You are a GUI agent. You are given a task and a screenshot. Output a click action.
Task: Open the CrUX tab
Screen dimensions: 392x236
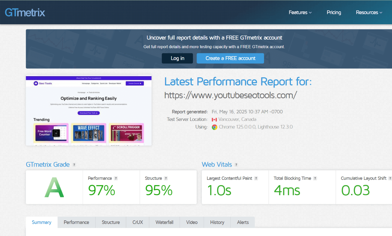click(138, 222)
